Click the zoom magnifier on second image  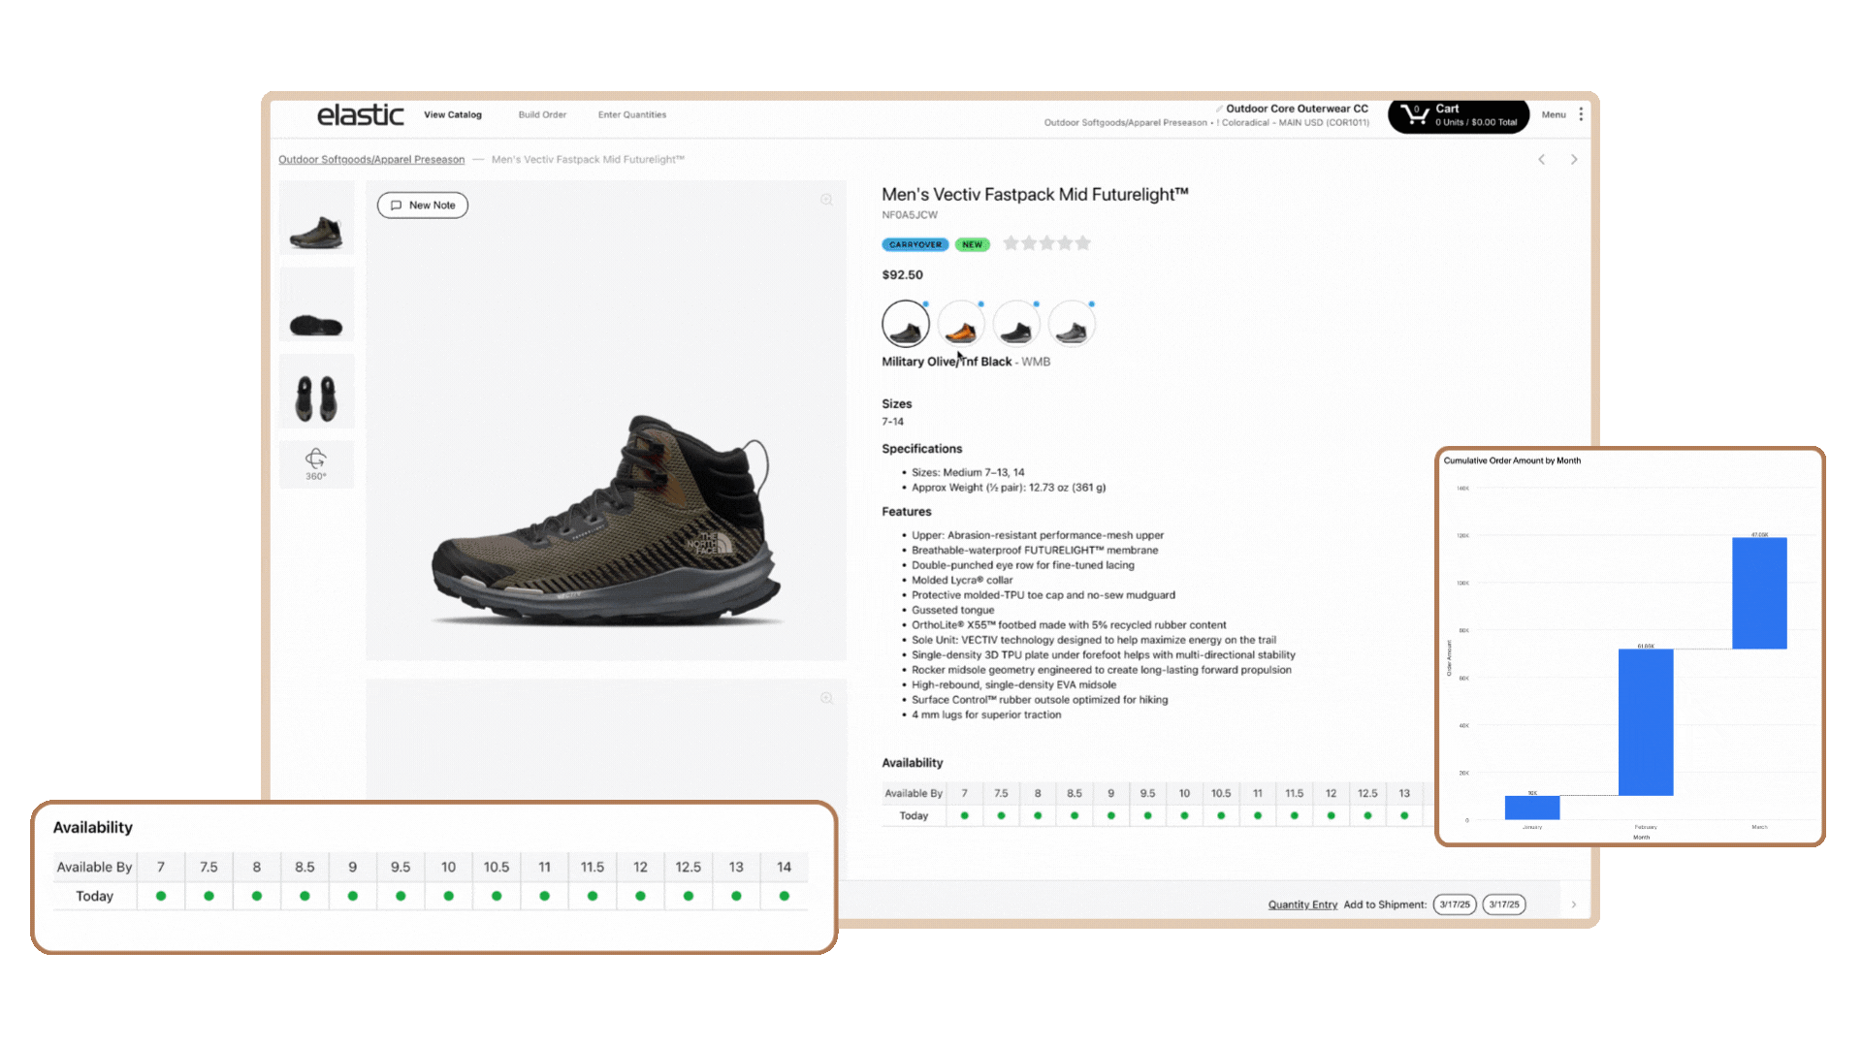click(x=826, y=698)
